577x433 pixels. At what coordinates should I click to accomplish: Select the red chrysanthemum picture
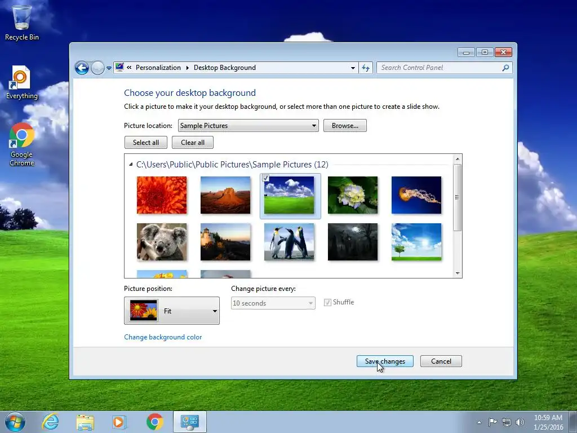pos(162,195)
